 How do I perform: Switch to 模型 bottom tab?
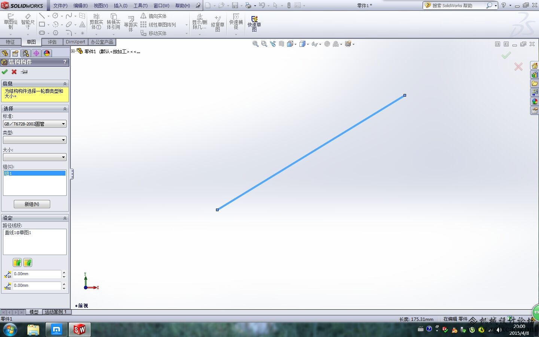click(x=34, y=312)
